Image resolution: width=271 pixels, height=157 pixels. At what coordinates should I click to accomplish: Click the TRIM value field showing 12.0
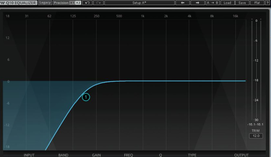tap(256, 136)
